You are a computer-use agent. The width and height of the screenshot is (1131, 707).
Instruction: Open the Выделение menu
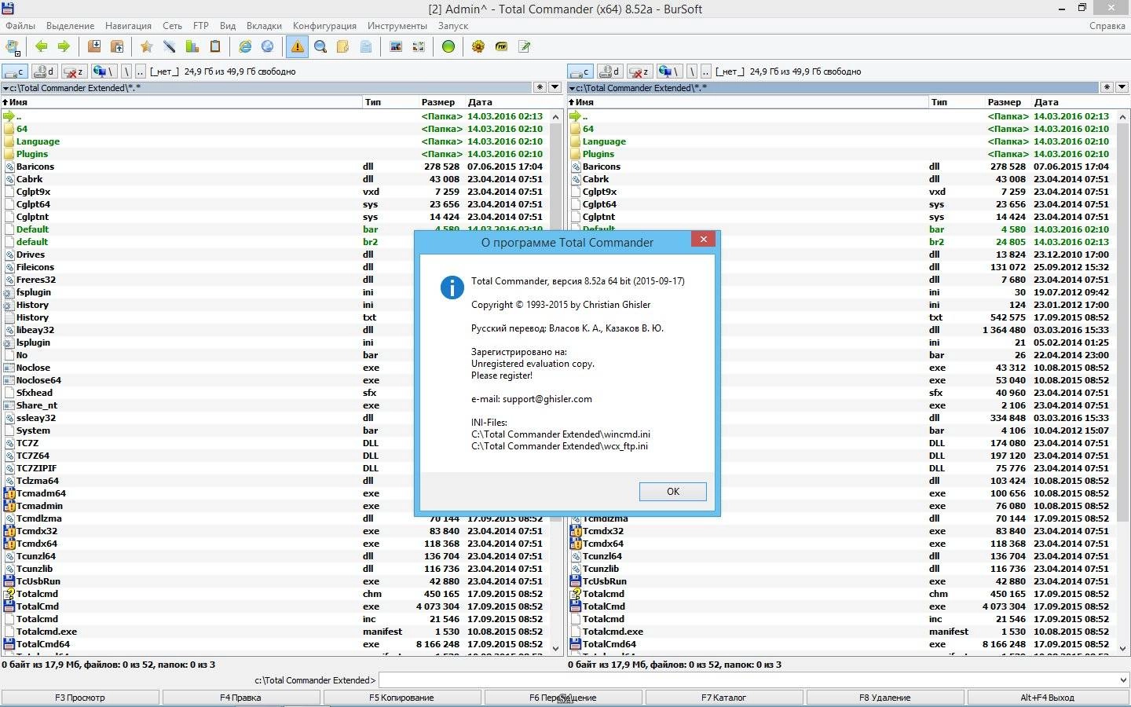coord(70,26)
